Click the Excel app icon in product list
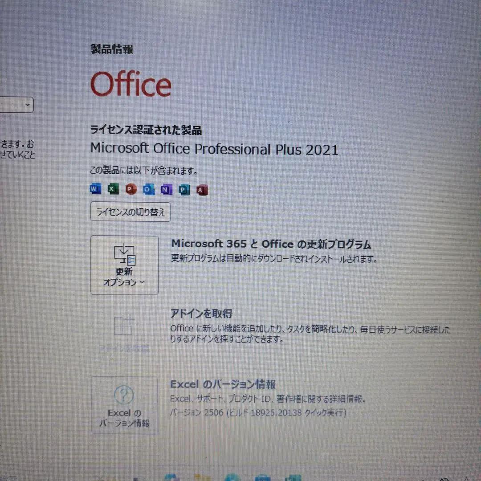Screen dimensions: 481x481 click(113, 189)
